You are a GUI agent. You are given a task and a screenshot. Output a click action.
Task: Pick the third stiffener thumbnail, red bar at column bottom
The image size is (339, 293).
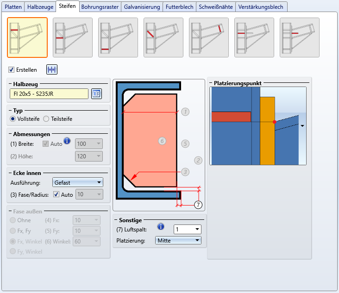tap(118, 37)
